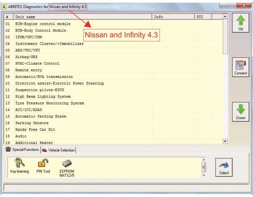Screen dimensions: 253x197
Task: Click the ABRITES app icon in title bar
Action: click(x=4, y=7)
